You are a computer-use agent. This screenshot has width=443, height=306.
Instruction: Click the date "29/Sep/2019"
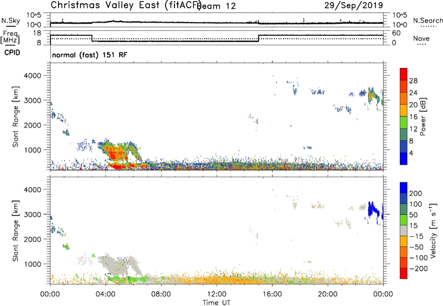click(x=354, y=5)
